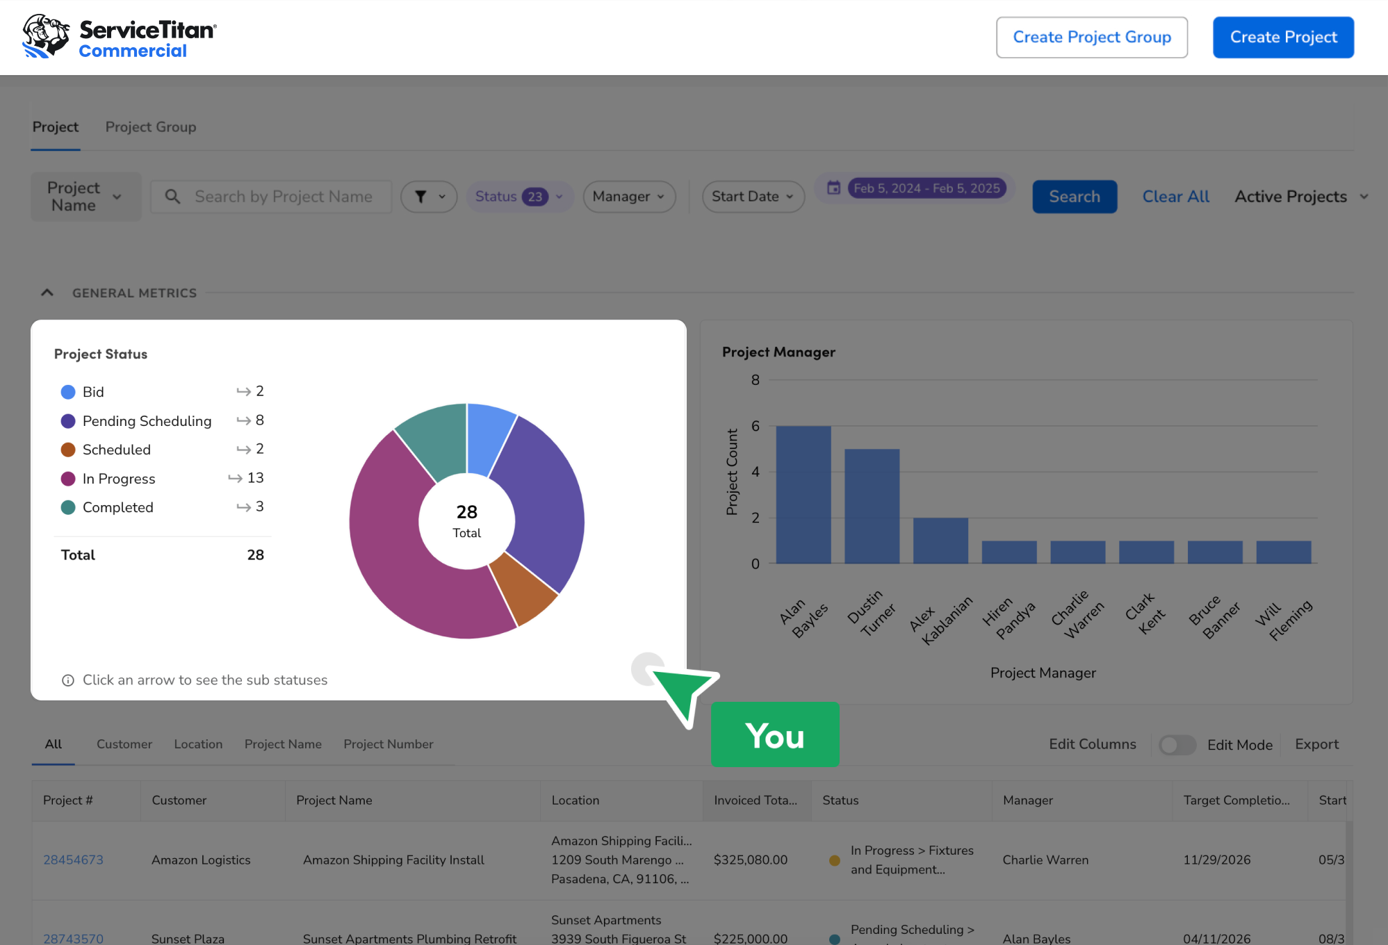This screenshot has width=1388, height=945.
Task: Click the arrow next to Bid count
Action: pyautogui.click(x=243, y=392)
